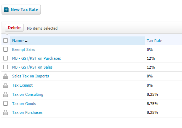Screen dimensions: 182x128
Task: Open MB - GST/RST on Sales link
Action: click(x=32, y=67)
